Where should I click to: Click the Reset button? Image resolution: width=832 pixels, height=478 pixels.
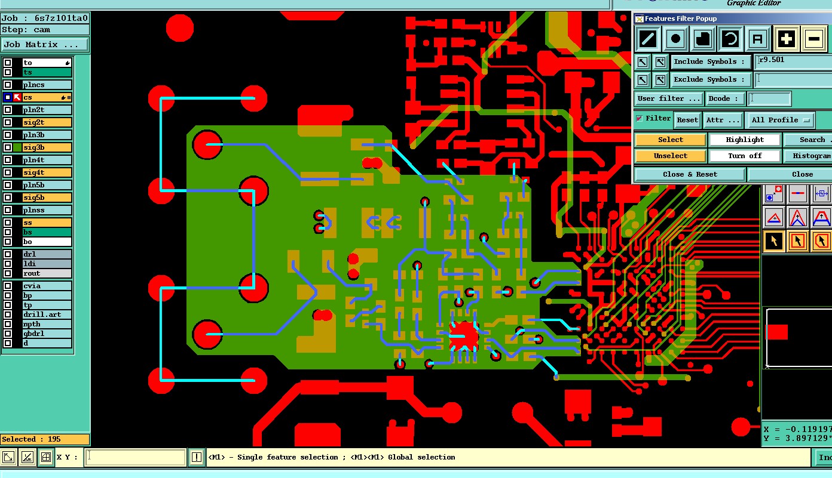coord(687,120)
